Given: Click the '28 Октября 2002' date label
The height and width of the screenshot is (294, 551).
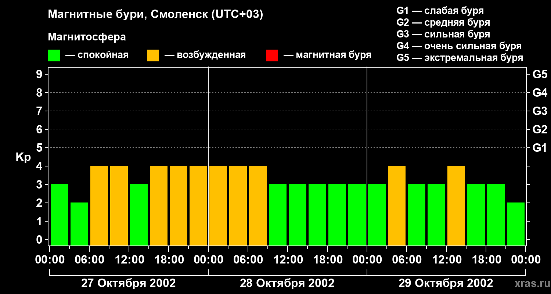Looking at the screenshot, I should 287,283.
